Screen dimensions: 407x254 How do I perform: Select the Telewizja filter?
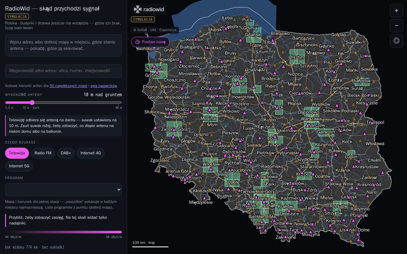point(17,153)
